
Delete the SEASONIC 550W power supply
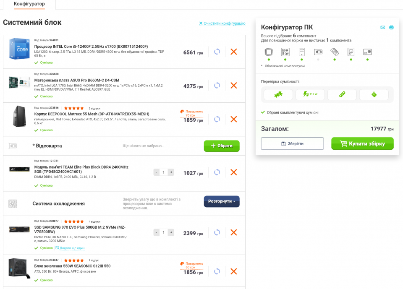pyautogui.click(x=234, y=271)
